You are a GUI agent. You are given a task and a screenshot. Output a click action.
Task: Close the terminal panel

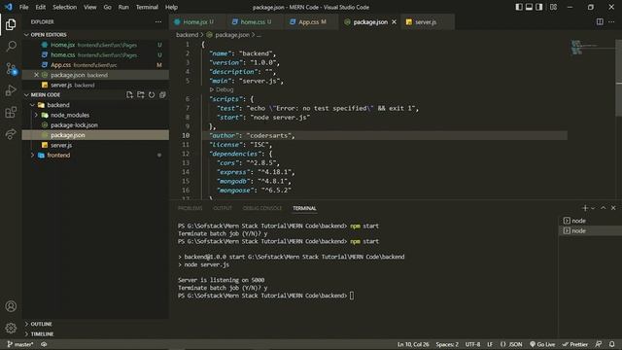click(613, 208)
